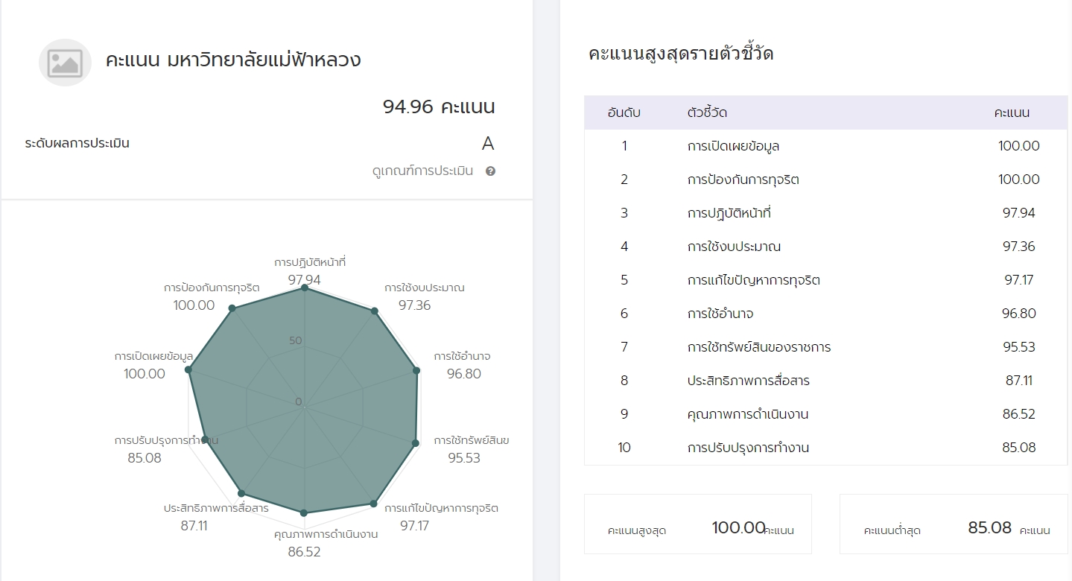Screen dimensions: 1072x581
Task: Click the การใช้อำนาจ data point on radar chart
Action: tap(416, 370)
